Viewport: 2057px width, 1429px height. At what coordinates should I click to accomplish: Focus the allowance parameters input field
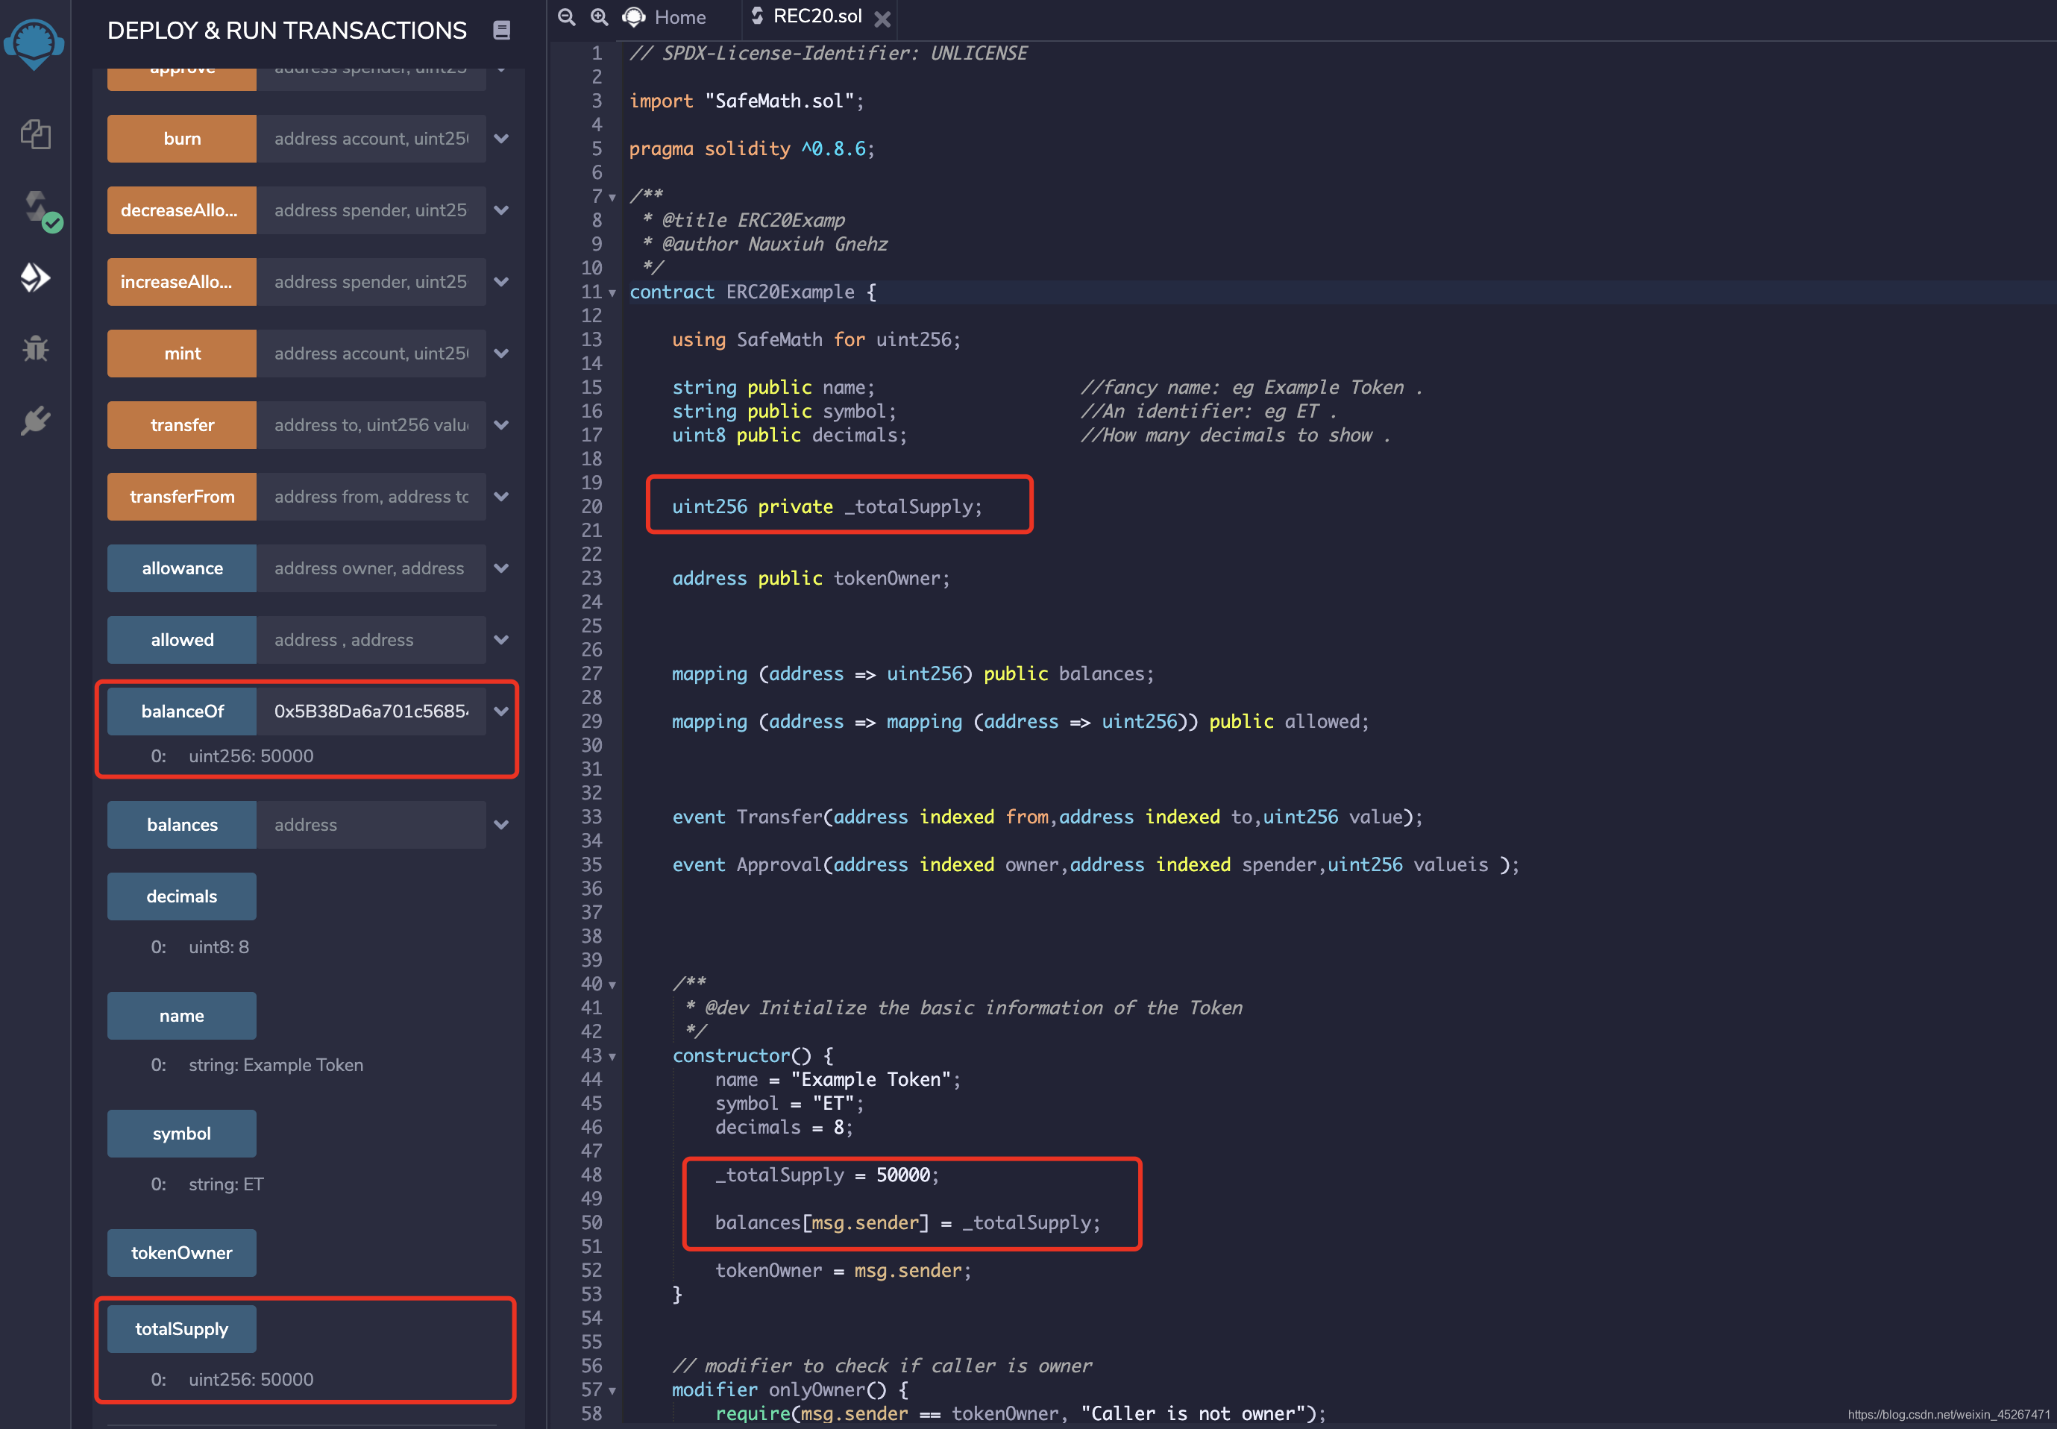(371, 568)
